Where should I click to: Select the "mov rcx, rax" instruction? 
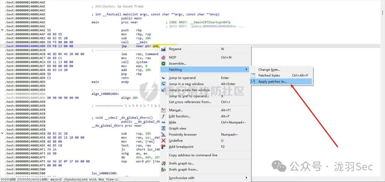135,58
